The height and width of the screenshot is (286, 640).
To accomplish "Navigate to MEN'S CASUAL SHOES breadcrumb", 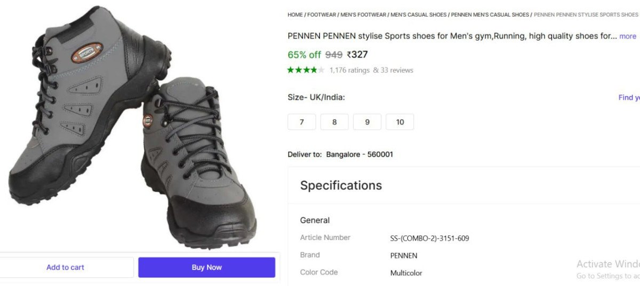I will pyautogui.click(x=419, y=15).
